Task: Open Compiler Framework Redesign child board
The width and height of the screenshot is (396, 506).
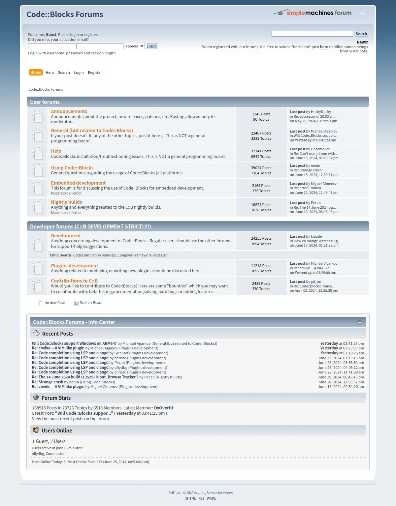Action: pos(142,255)
